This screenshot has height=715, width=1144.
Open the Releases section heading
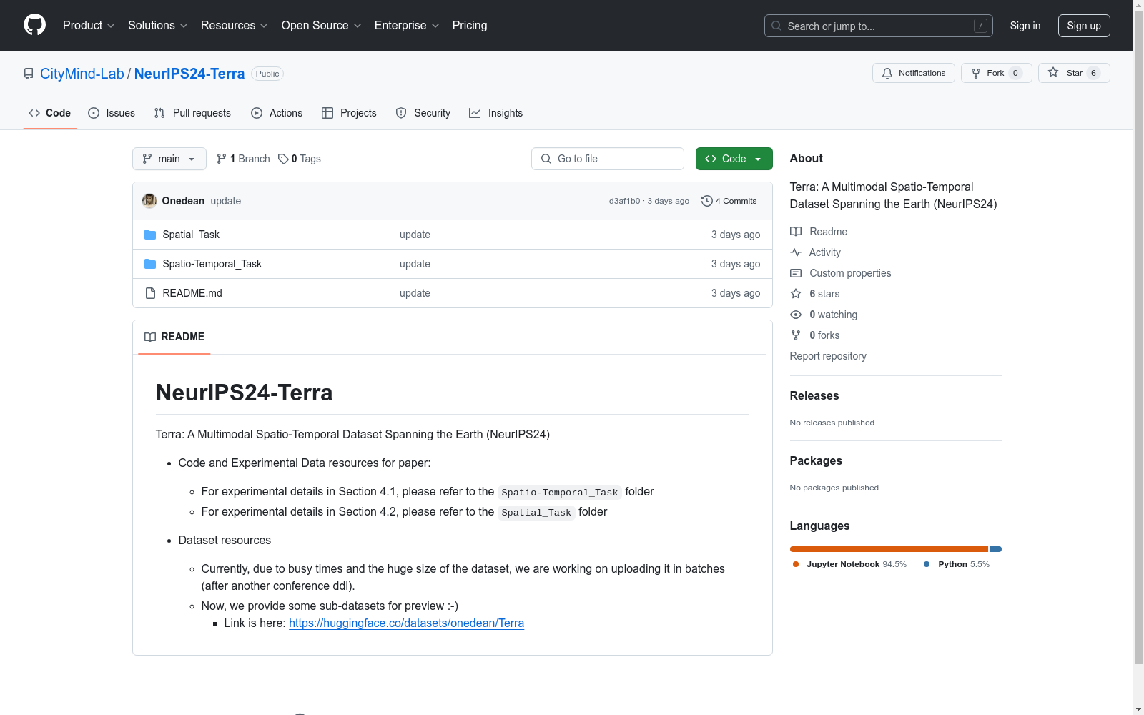coord(814,396)
